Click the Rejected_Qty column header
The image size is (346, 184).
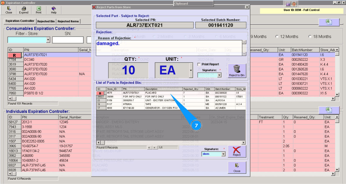coord(194,89)
